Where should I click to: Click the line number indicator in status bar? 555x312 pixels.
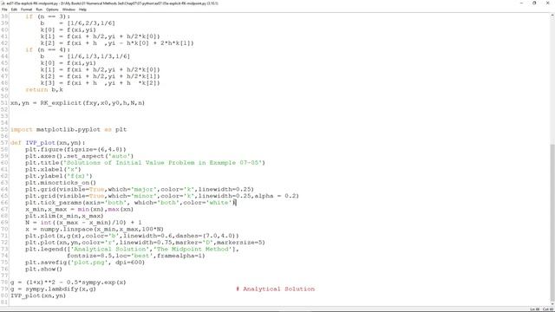[x=534, y=309]
